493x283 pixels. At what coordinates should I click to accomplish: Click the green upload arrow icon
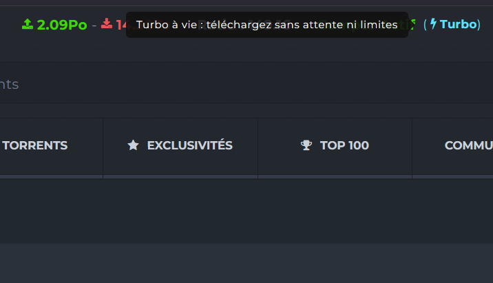point(28,24)
